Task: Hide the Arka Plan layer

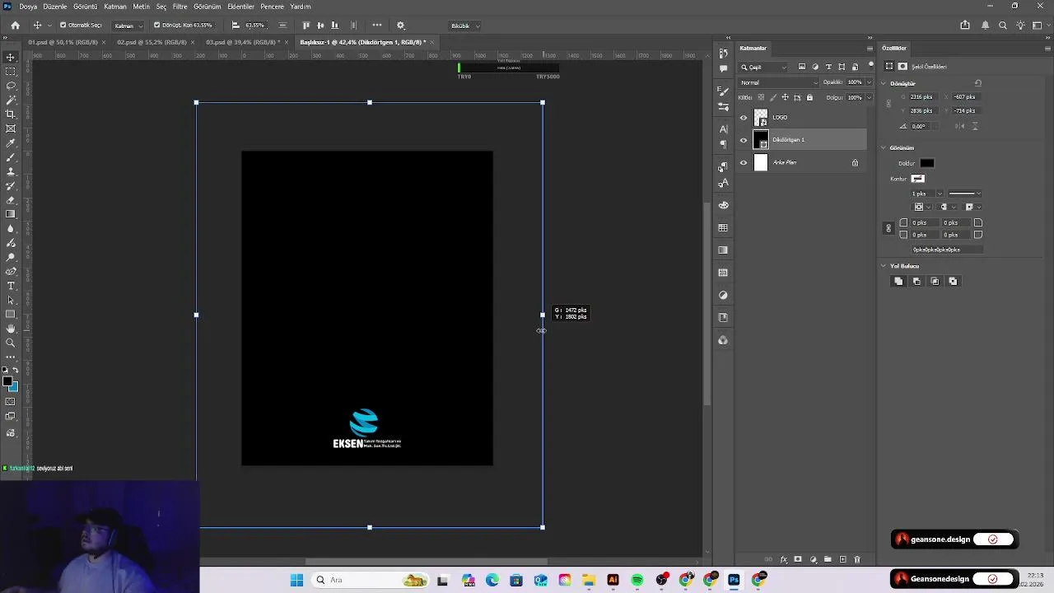Action: (744, 163)
